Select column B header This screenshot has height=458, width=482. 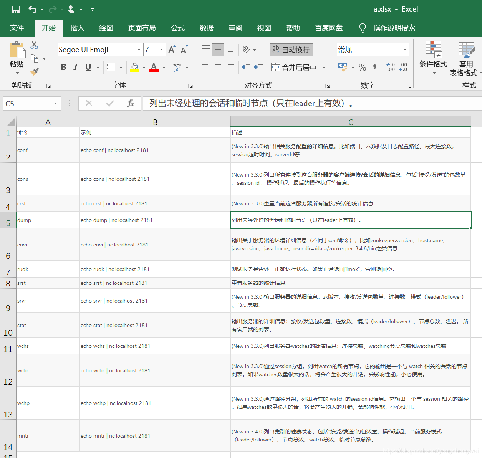pyautogui.click(x=155, y=122)
